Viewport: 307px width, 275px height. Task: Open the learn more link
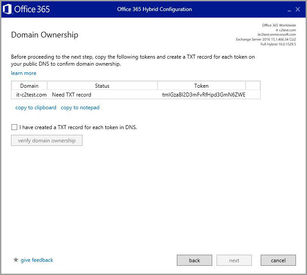coord(24,73)
